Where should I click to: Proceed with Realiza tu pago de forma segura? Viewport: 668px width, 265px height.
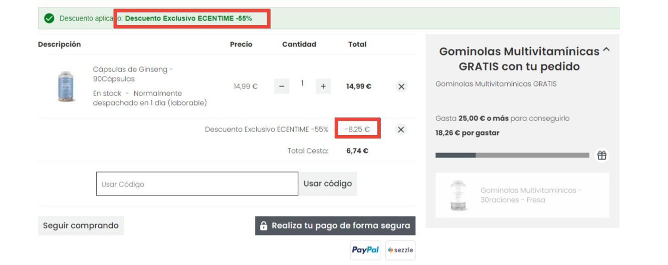pyautogui.click(x=335, y=225)
